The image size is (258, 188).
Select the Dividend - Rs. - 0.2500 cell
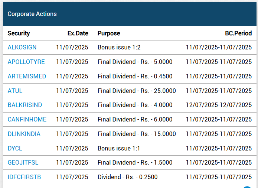pos(128,177)
